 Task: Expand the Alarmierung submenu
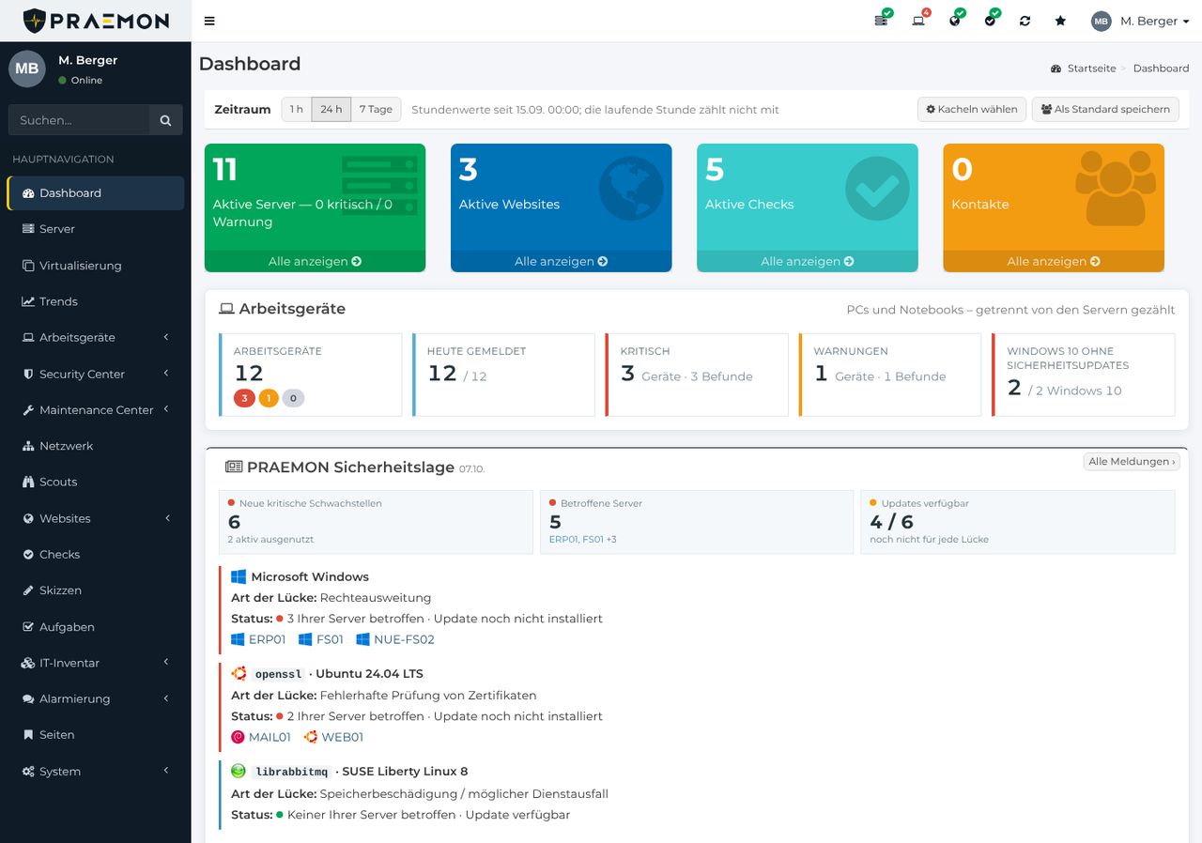tap(166, 698)
